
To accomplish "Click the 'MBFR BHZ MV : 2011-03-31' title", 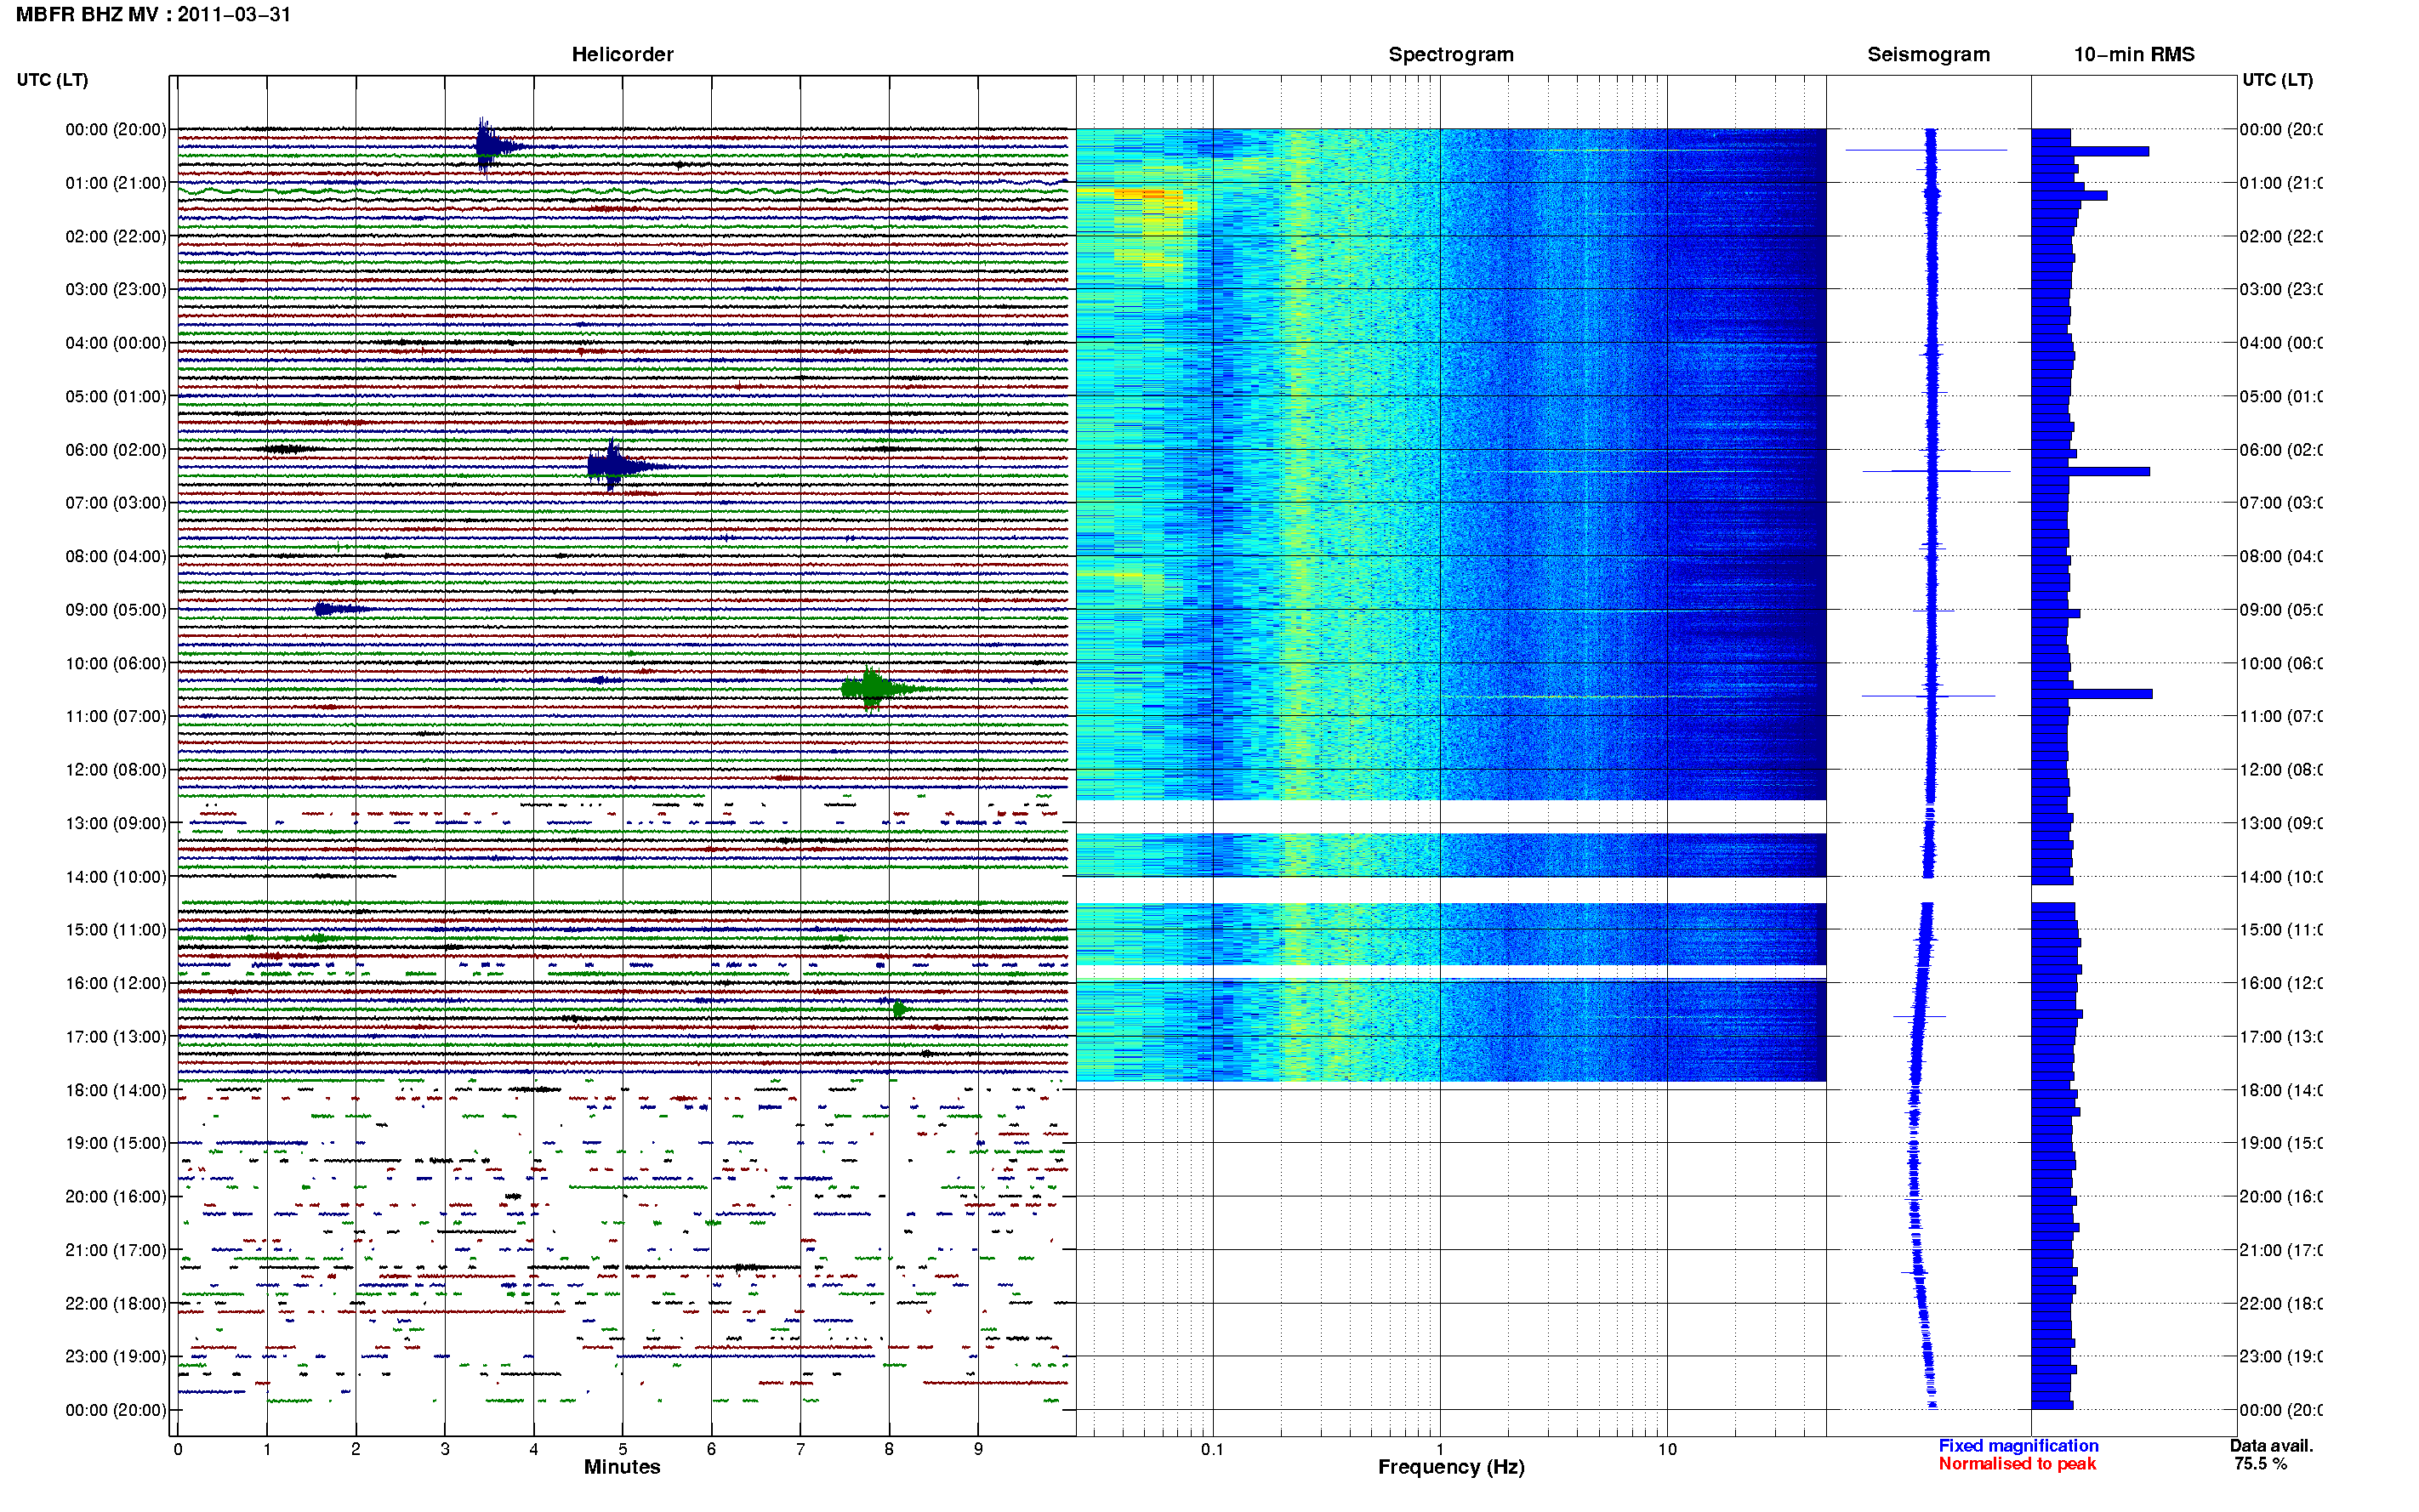I will 153,14.
